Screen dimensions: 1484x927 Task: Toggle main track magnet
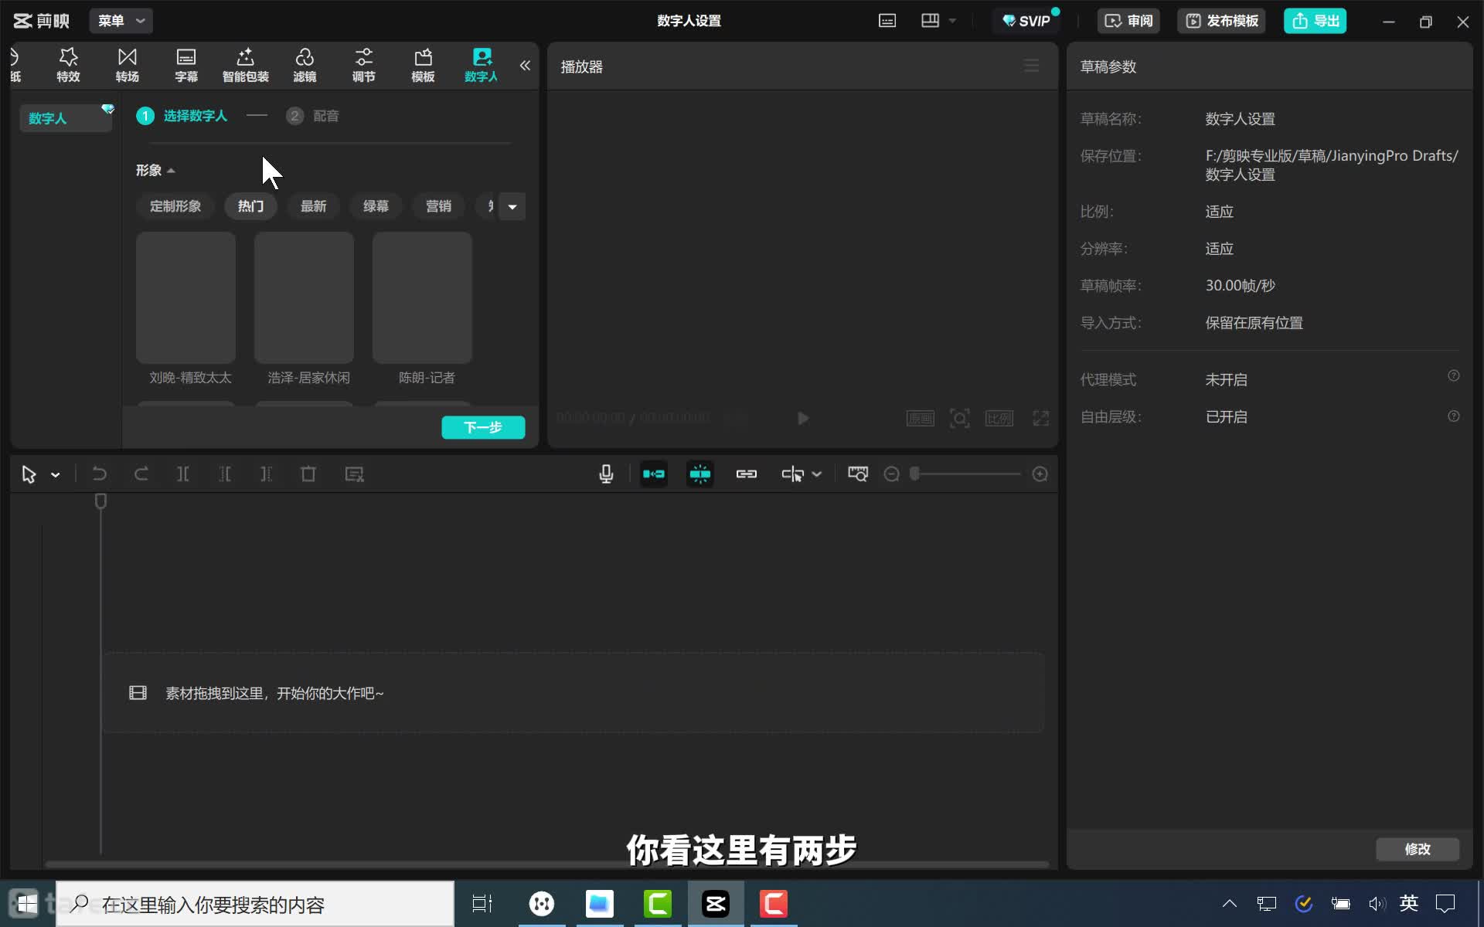[x=654, y=474]
